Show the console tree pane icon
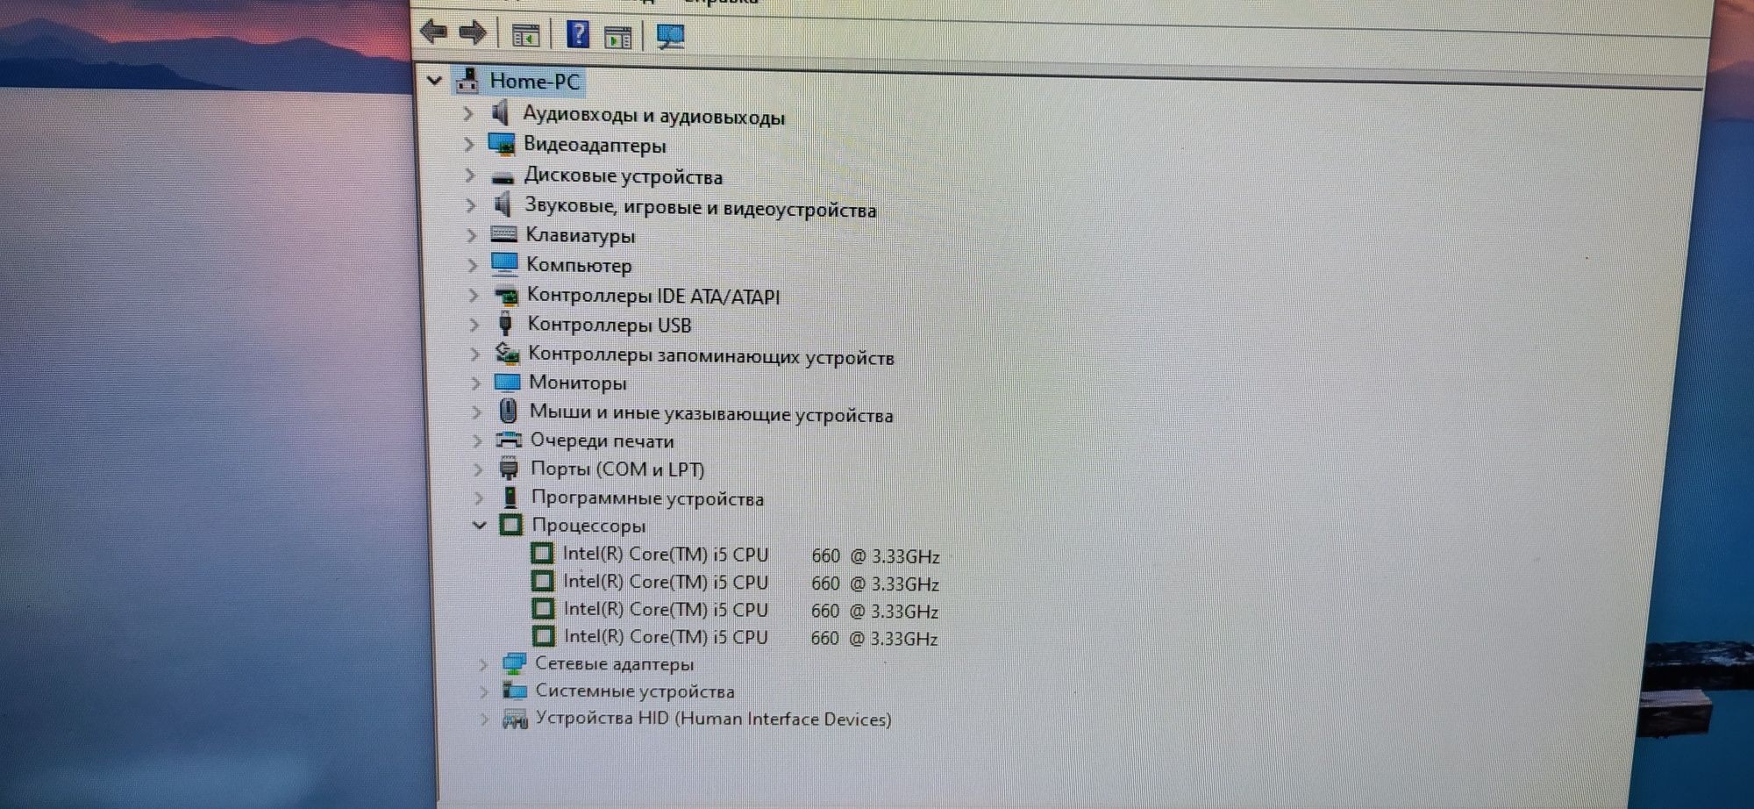This screenshot has width=1754, height=809. click(525, 36)
